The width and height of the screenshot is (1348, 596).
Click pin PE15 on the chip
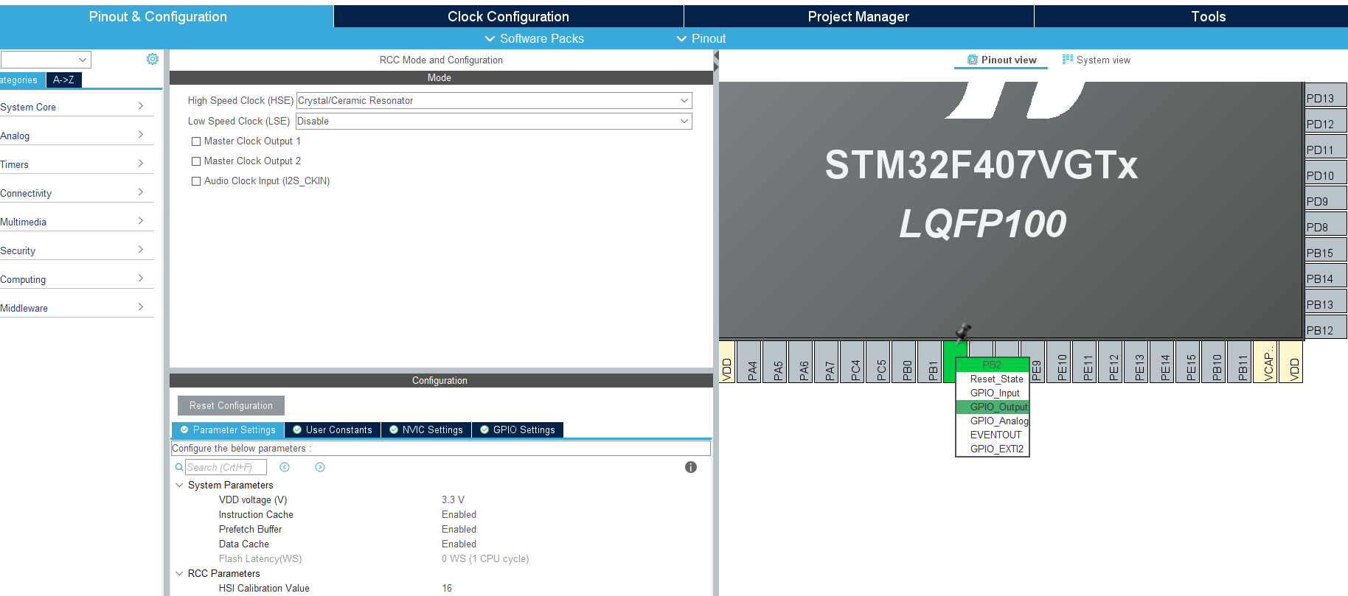1188,362
